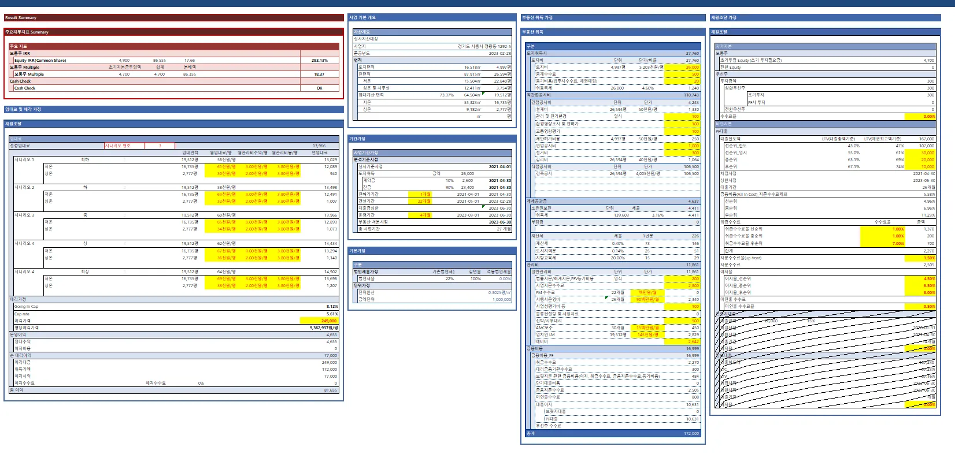Click the yellow 운영기간 4개월 input cell
955x454 pixels.
(x=419, y=215)
